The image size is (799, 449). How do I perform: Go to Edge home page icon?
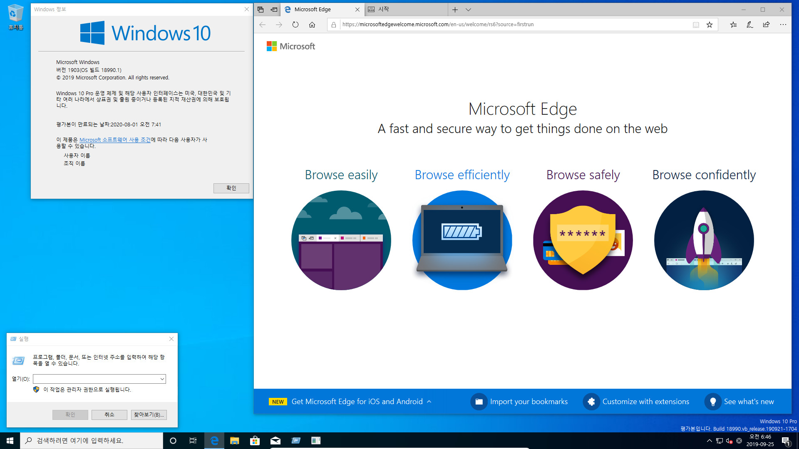[x=312, y=25]
